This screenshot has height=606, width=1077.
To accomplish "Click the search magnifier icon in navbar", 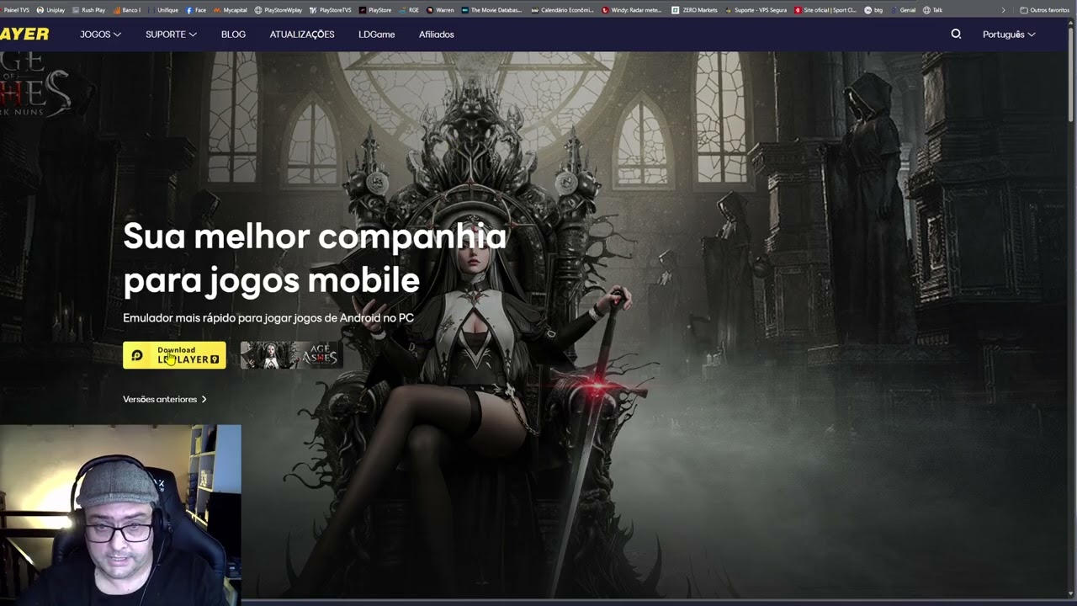I will point(956,35).
